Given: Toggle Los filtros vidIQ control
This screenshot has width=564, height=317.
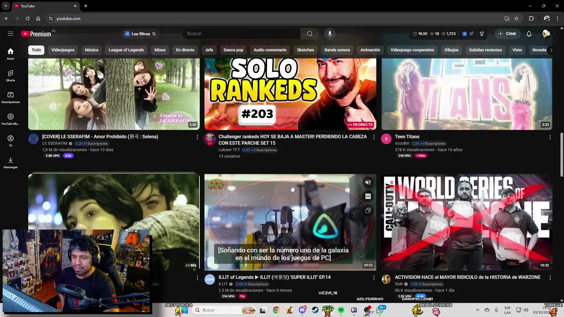Looking at the screenshot, I should click(140, 34).
